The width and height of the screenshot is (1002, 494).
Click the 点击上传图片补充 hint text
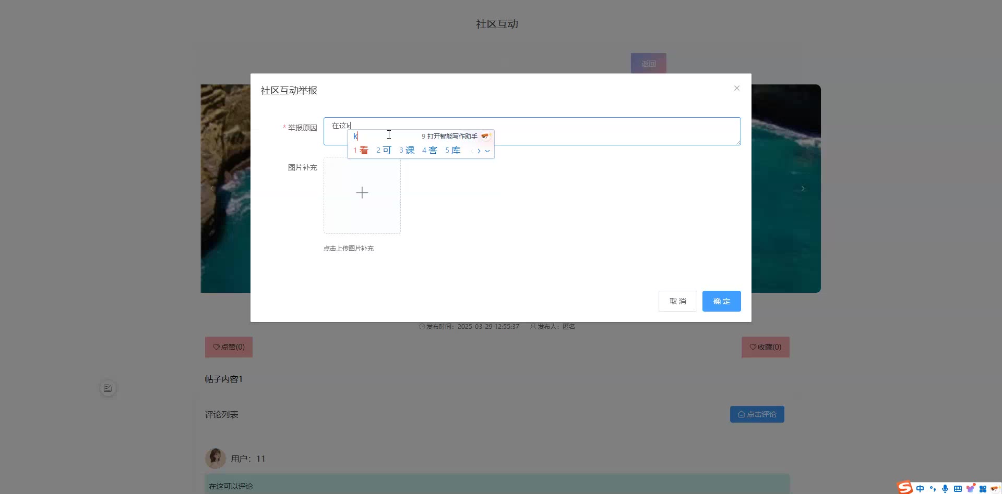[x=349, y=249]
